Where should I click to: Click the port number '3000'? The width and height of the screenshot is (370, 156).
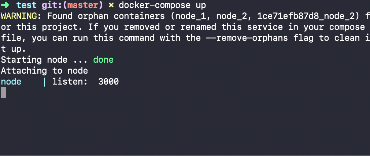tap(108, 82)
